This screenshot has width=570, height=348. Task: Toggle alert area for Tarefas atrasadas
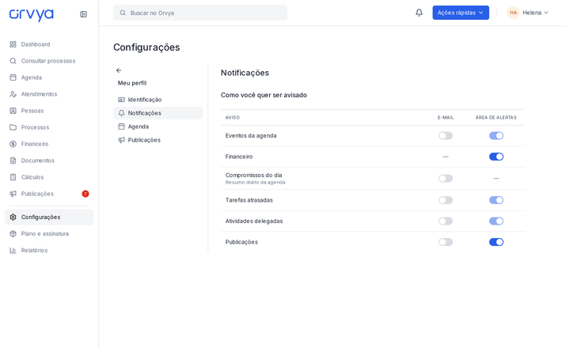496,200
